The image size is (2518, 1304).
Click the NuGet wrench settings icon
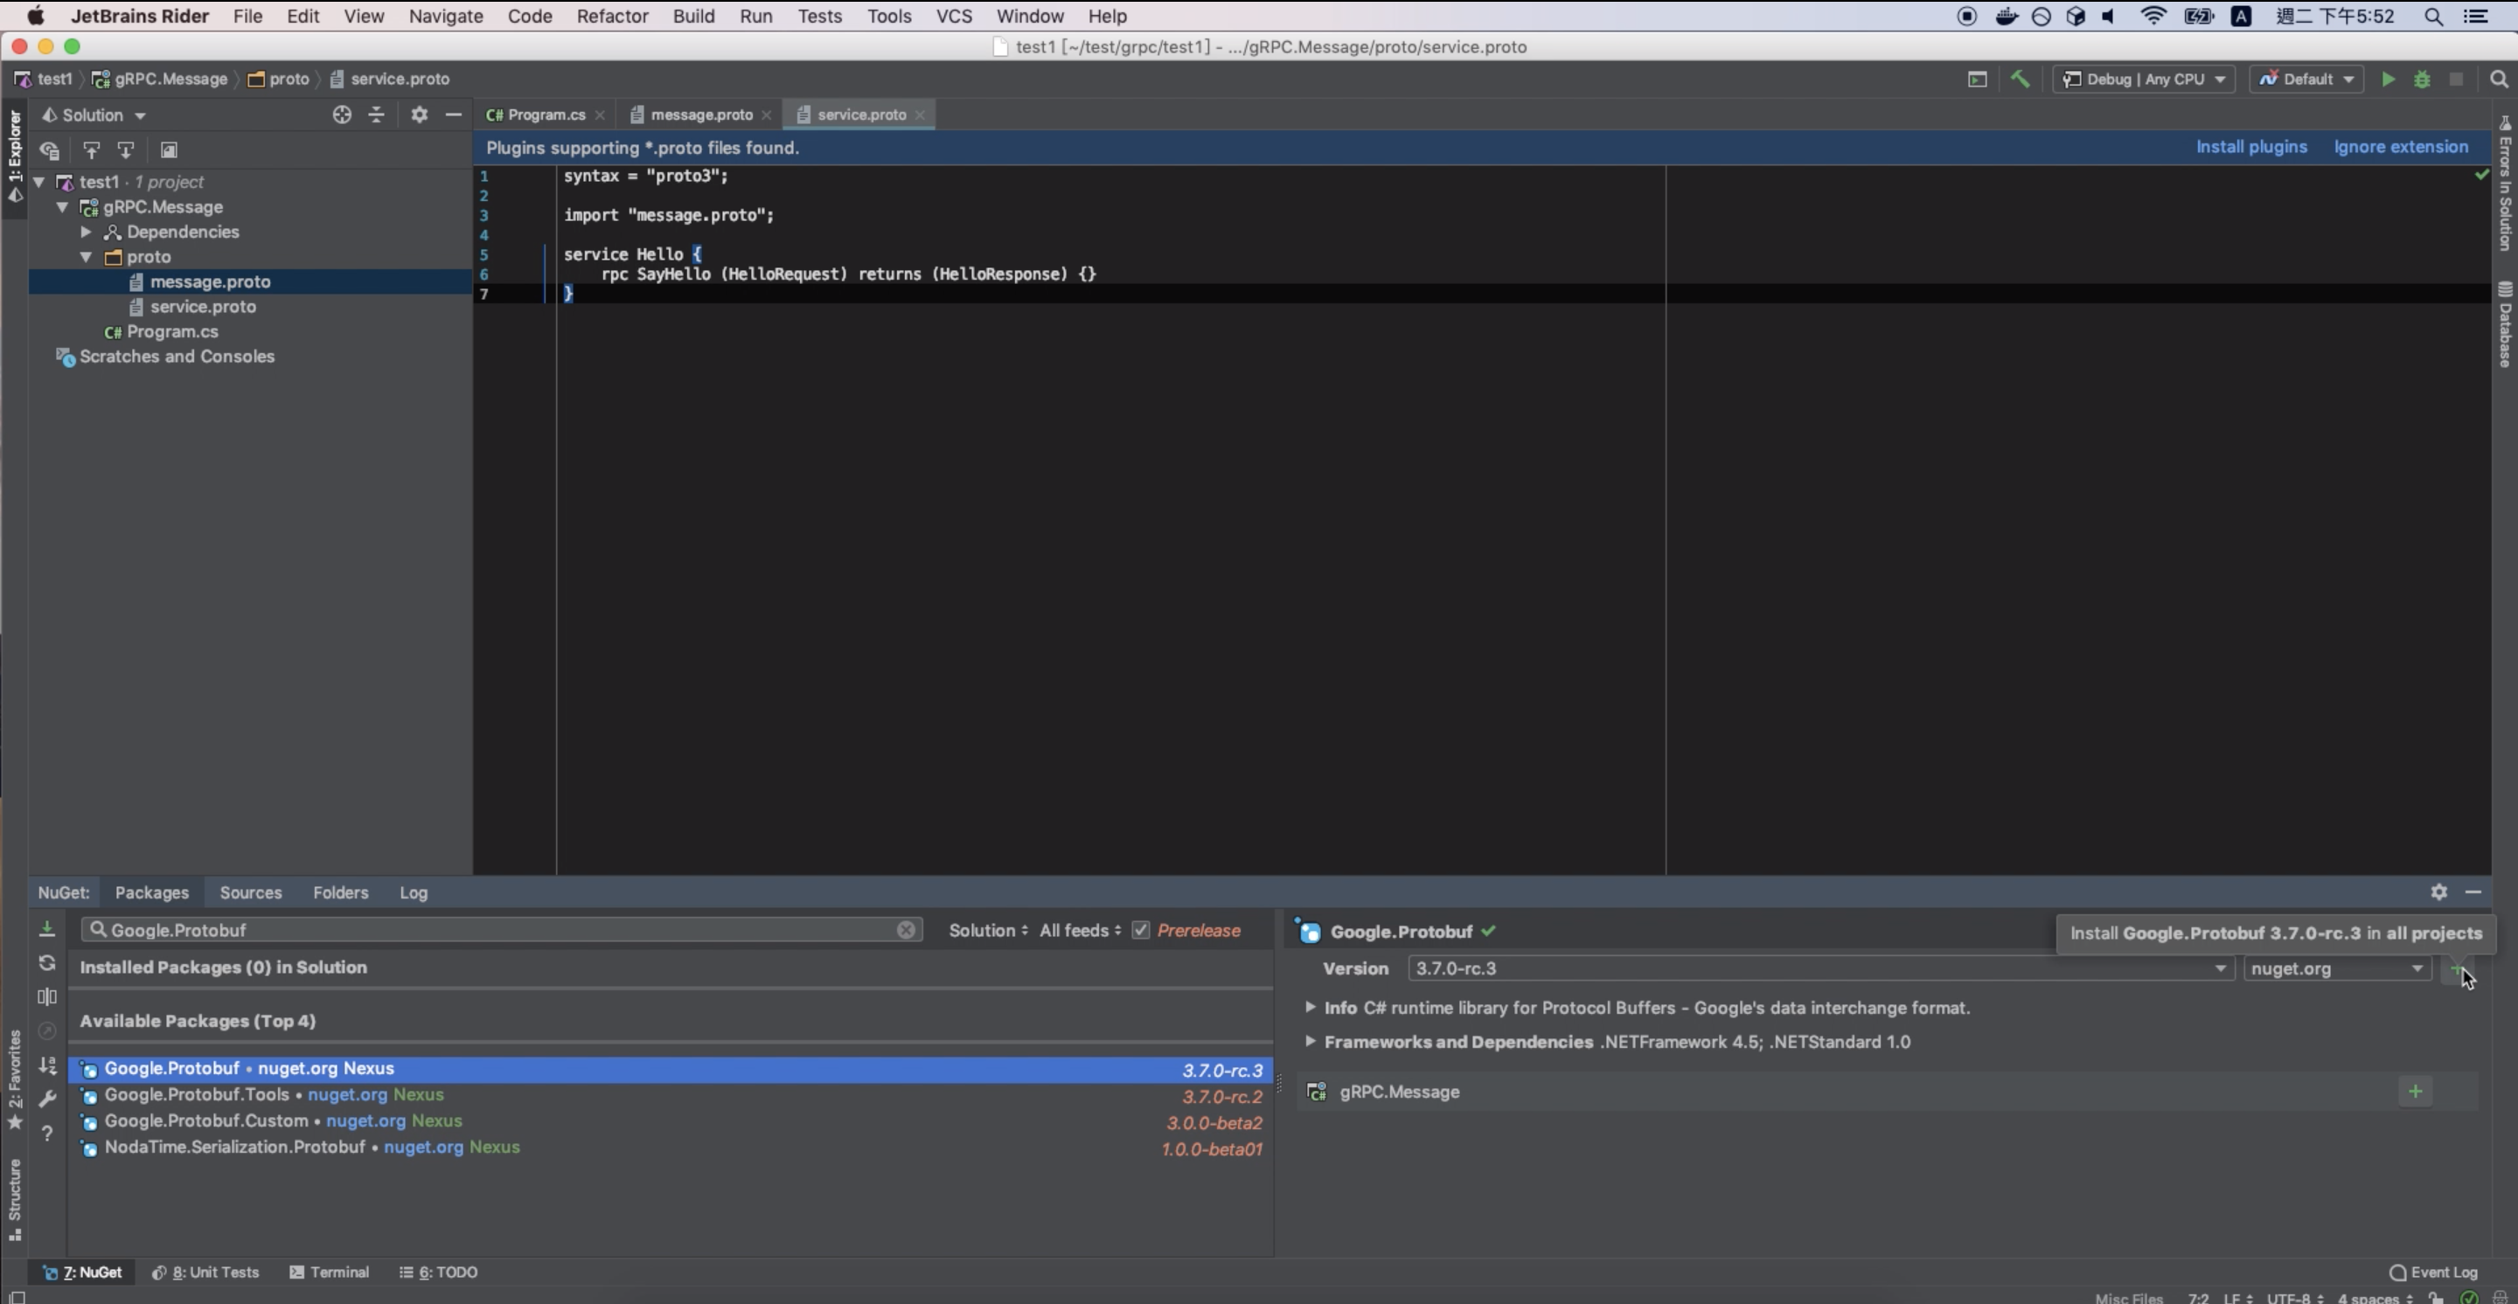tap(47, 1099)
